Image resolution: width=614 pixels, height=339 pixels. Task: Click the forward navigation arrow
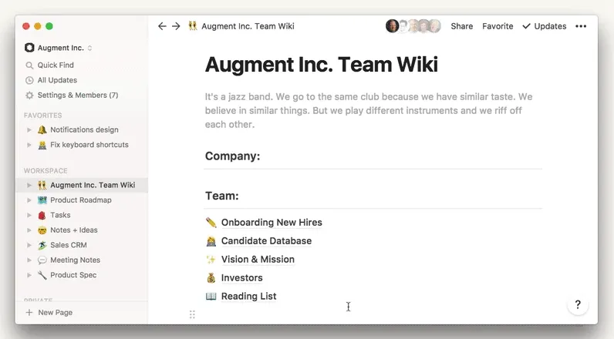[x=176, y=26]
